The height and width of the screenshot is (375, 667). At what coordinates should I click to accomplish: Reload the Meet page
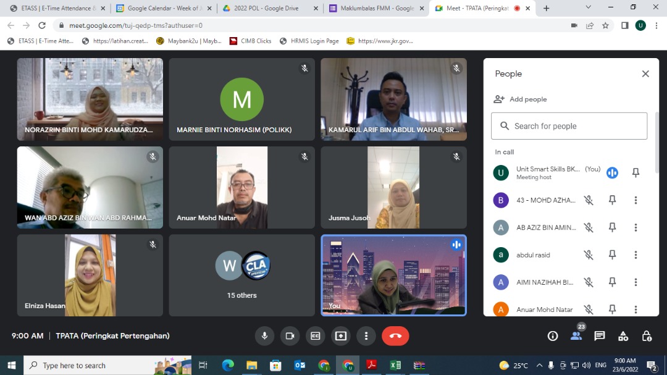(42, 25)
